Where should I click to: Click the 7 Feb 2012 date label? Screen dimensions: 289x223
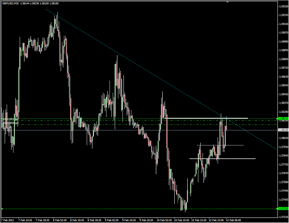click(7, 220)
